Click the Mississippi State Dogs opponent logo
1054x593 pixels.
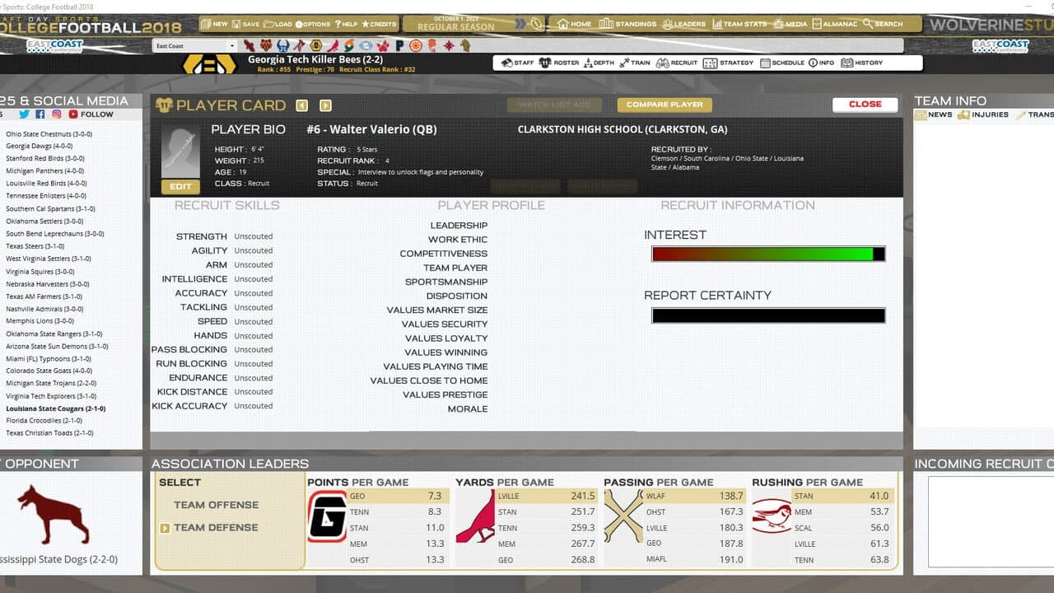point(54,516)
